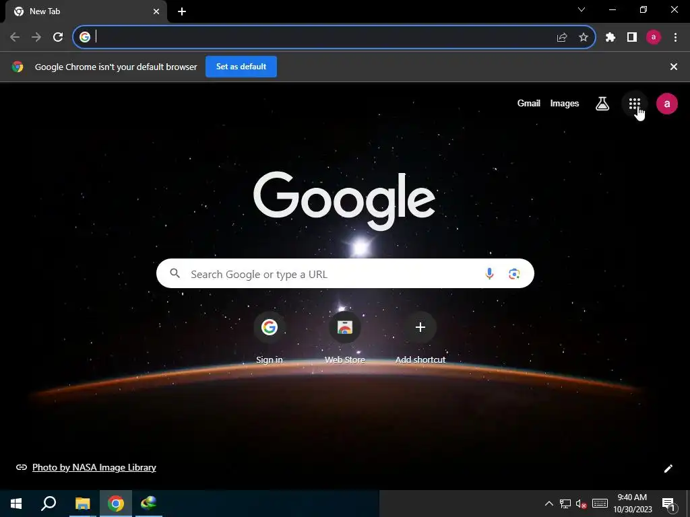Click Google icon in address bar
Viewport: 690px width, 517px height.
coord(85,38)
